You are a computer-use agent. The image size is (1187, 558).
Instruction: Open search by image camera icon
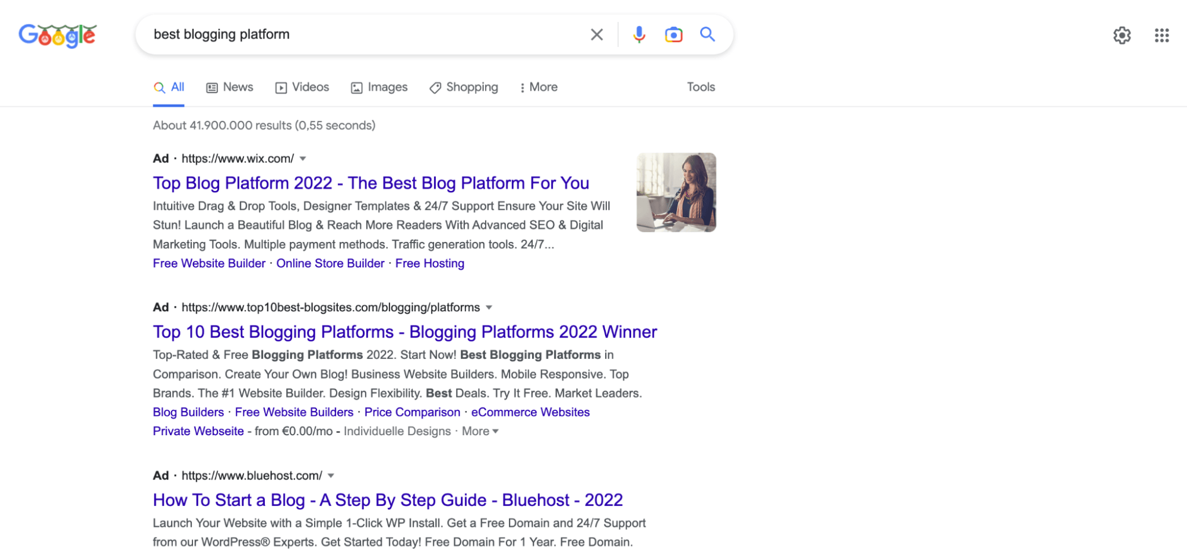pos(673,35)
